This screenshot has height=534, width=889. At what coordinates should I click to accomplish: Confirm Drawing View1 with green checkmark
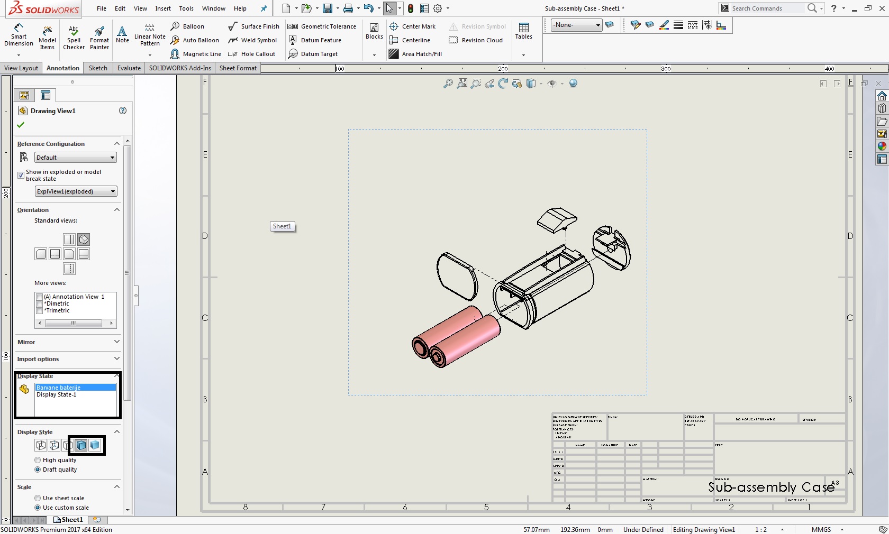pos(21,125)
